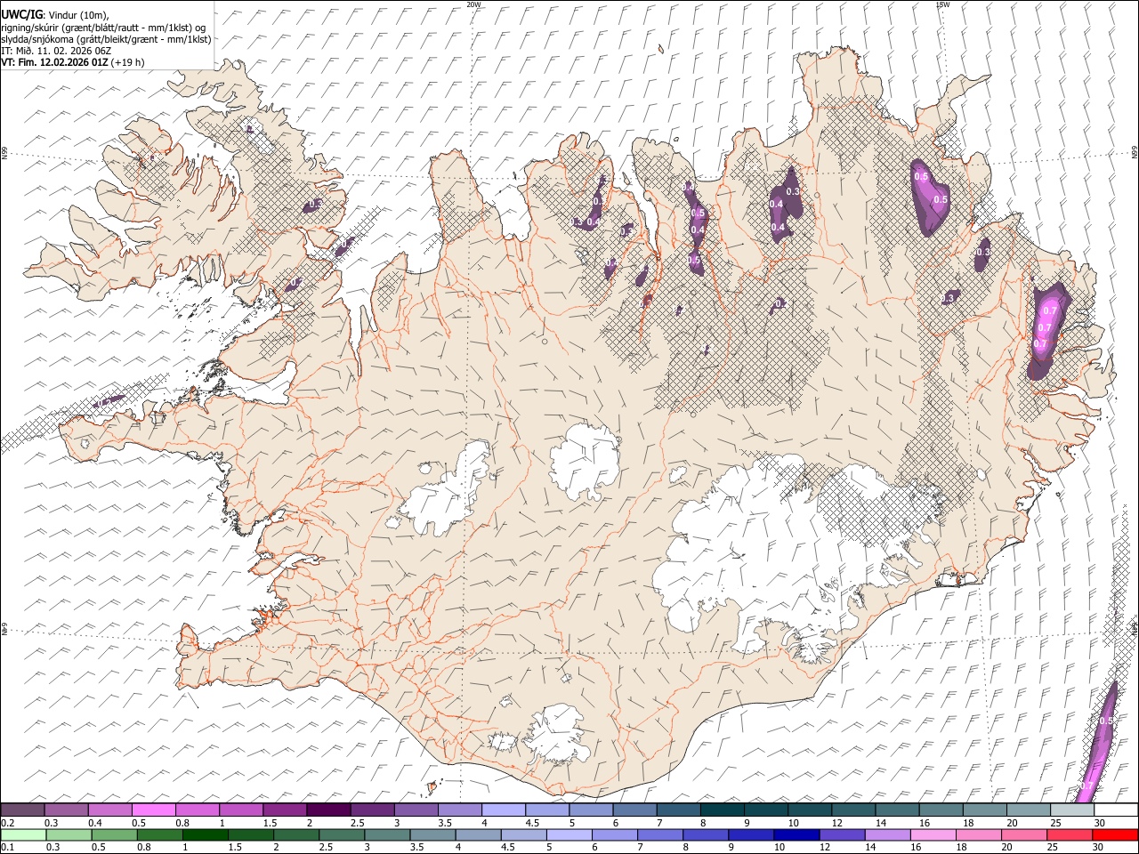Click the "0.4" legend label
1139x854 pixels.
(95, 824)
